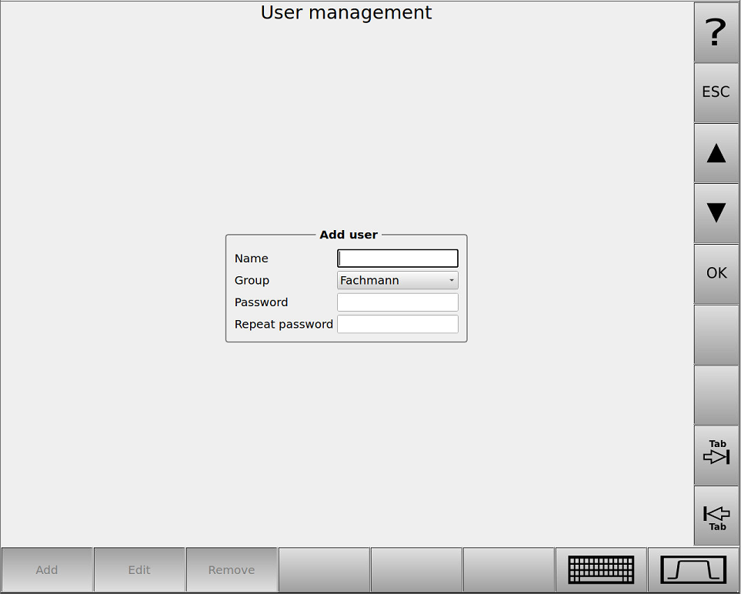Select the Repeat password field
Image resolution: width=741 pixels, height=594 pixels.
[x=397, y=324]
